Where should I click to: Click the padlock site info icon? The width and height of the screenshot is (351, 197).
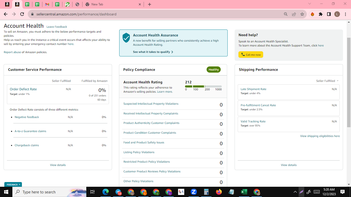click(32, 14)
